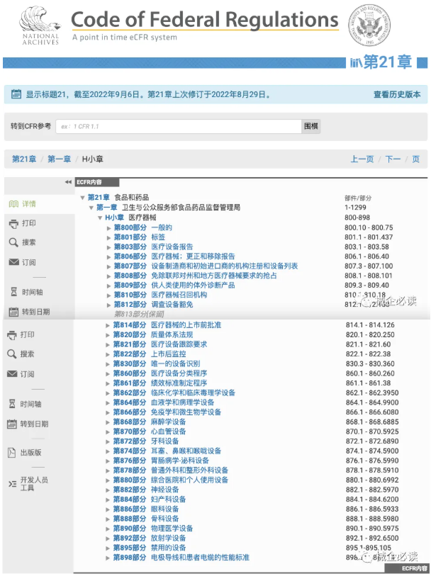This screenshot has height=576, width=431.
Task: Open the 详情 book icon in the sidebar
Action: (13, 204)
